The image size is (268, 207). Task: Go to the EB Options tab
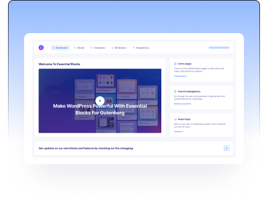coord(119,48)
